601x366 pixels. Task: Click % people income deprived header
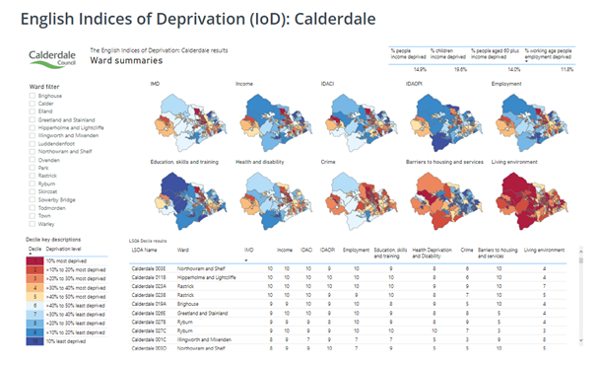(x=408, y=53)
